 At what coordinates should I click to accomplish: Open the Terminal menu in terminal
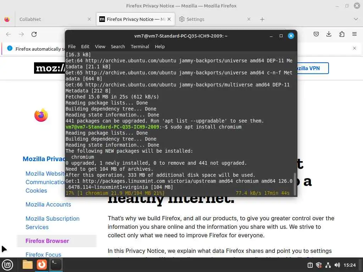(x=140, y=46)
